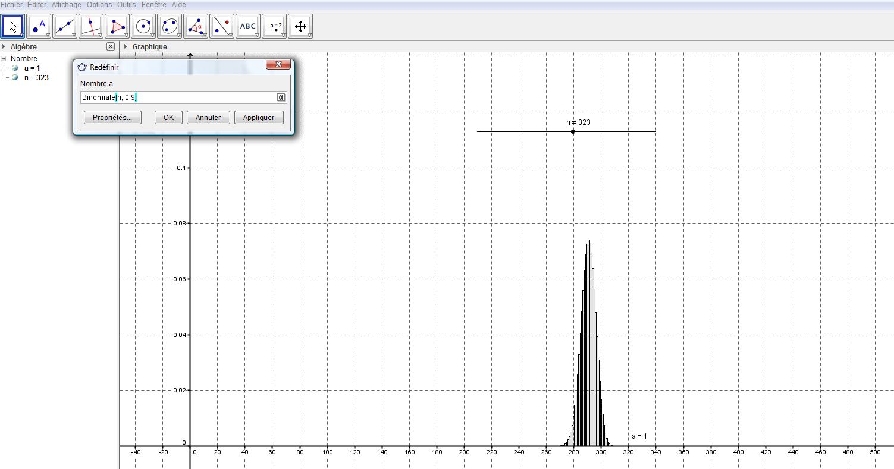Collapse the Graphique panel header
The height and width of the screenshot is (469, 894).
point(126,46)
